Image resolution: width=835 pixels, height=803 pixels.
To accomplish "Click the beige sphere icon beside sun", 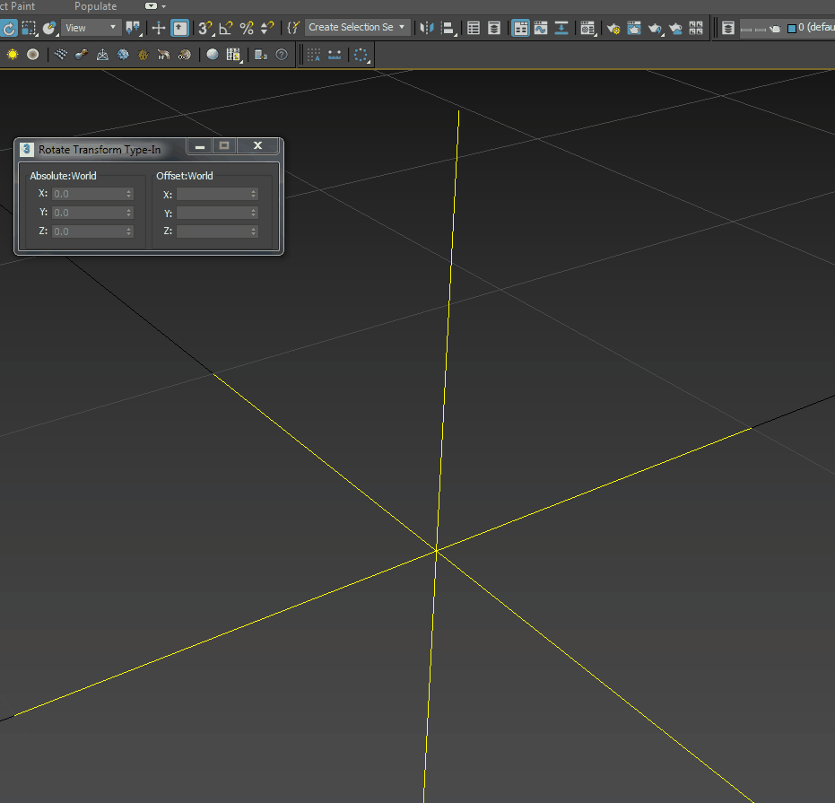I will (x=33, y=55).
